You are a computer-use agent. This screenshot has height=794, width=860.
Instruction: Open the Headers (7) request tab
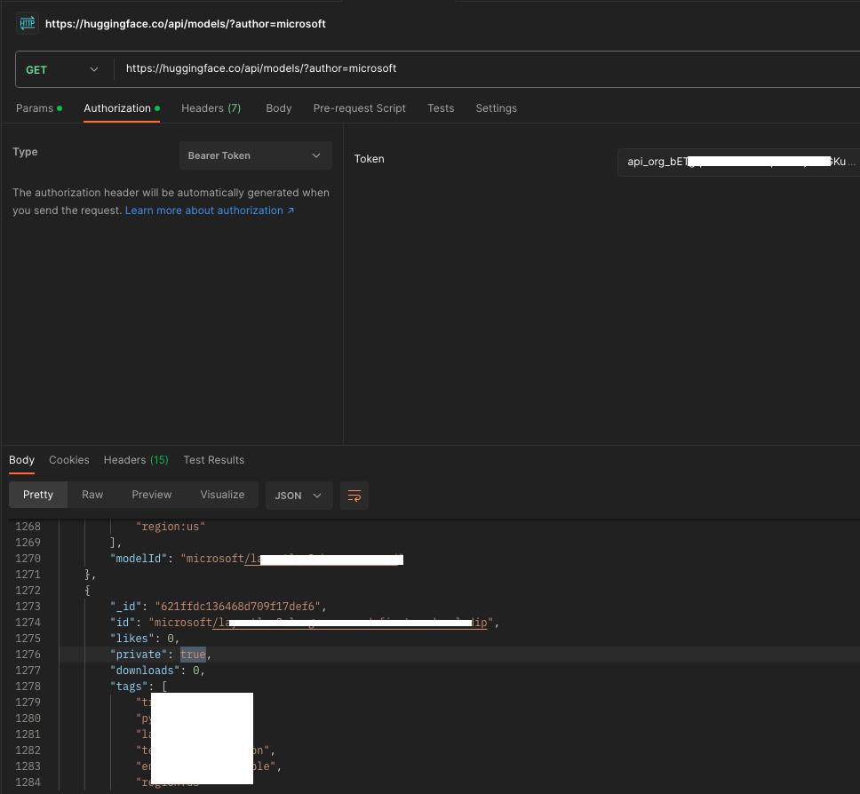pyautogui.click(x=211, y=107)
